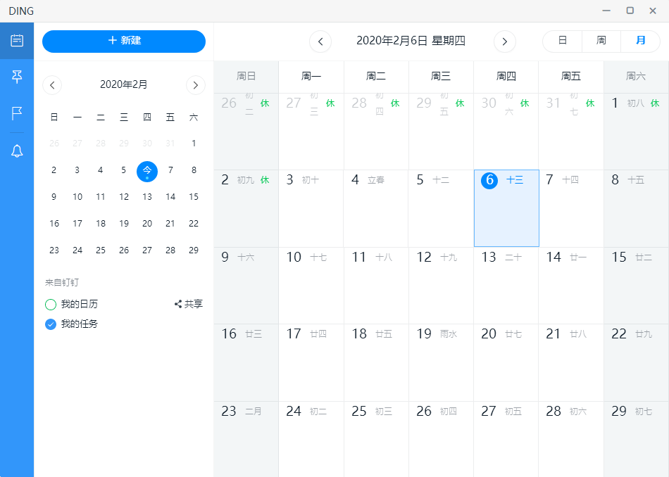Advance to next month with mini calendar chevron
669x477 pixels.
196,84
